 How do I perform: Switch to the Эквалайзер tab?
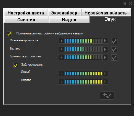65,13
